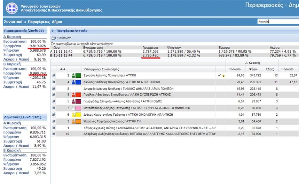This screenshot has width=299, height=184.
Task: Click the checkmark icon in Σγουρός row
Action: (x=219, y=75)
